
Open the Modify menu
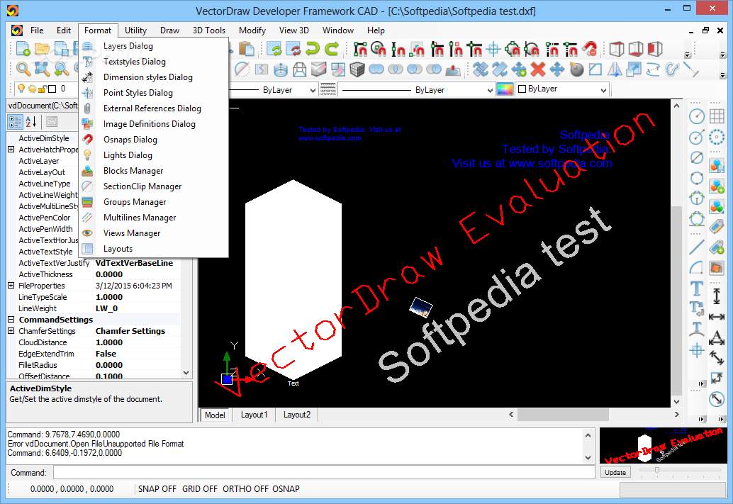coord(252,30)
